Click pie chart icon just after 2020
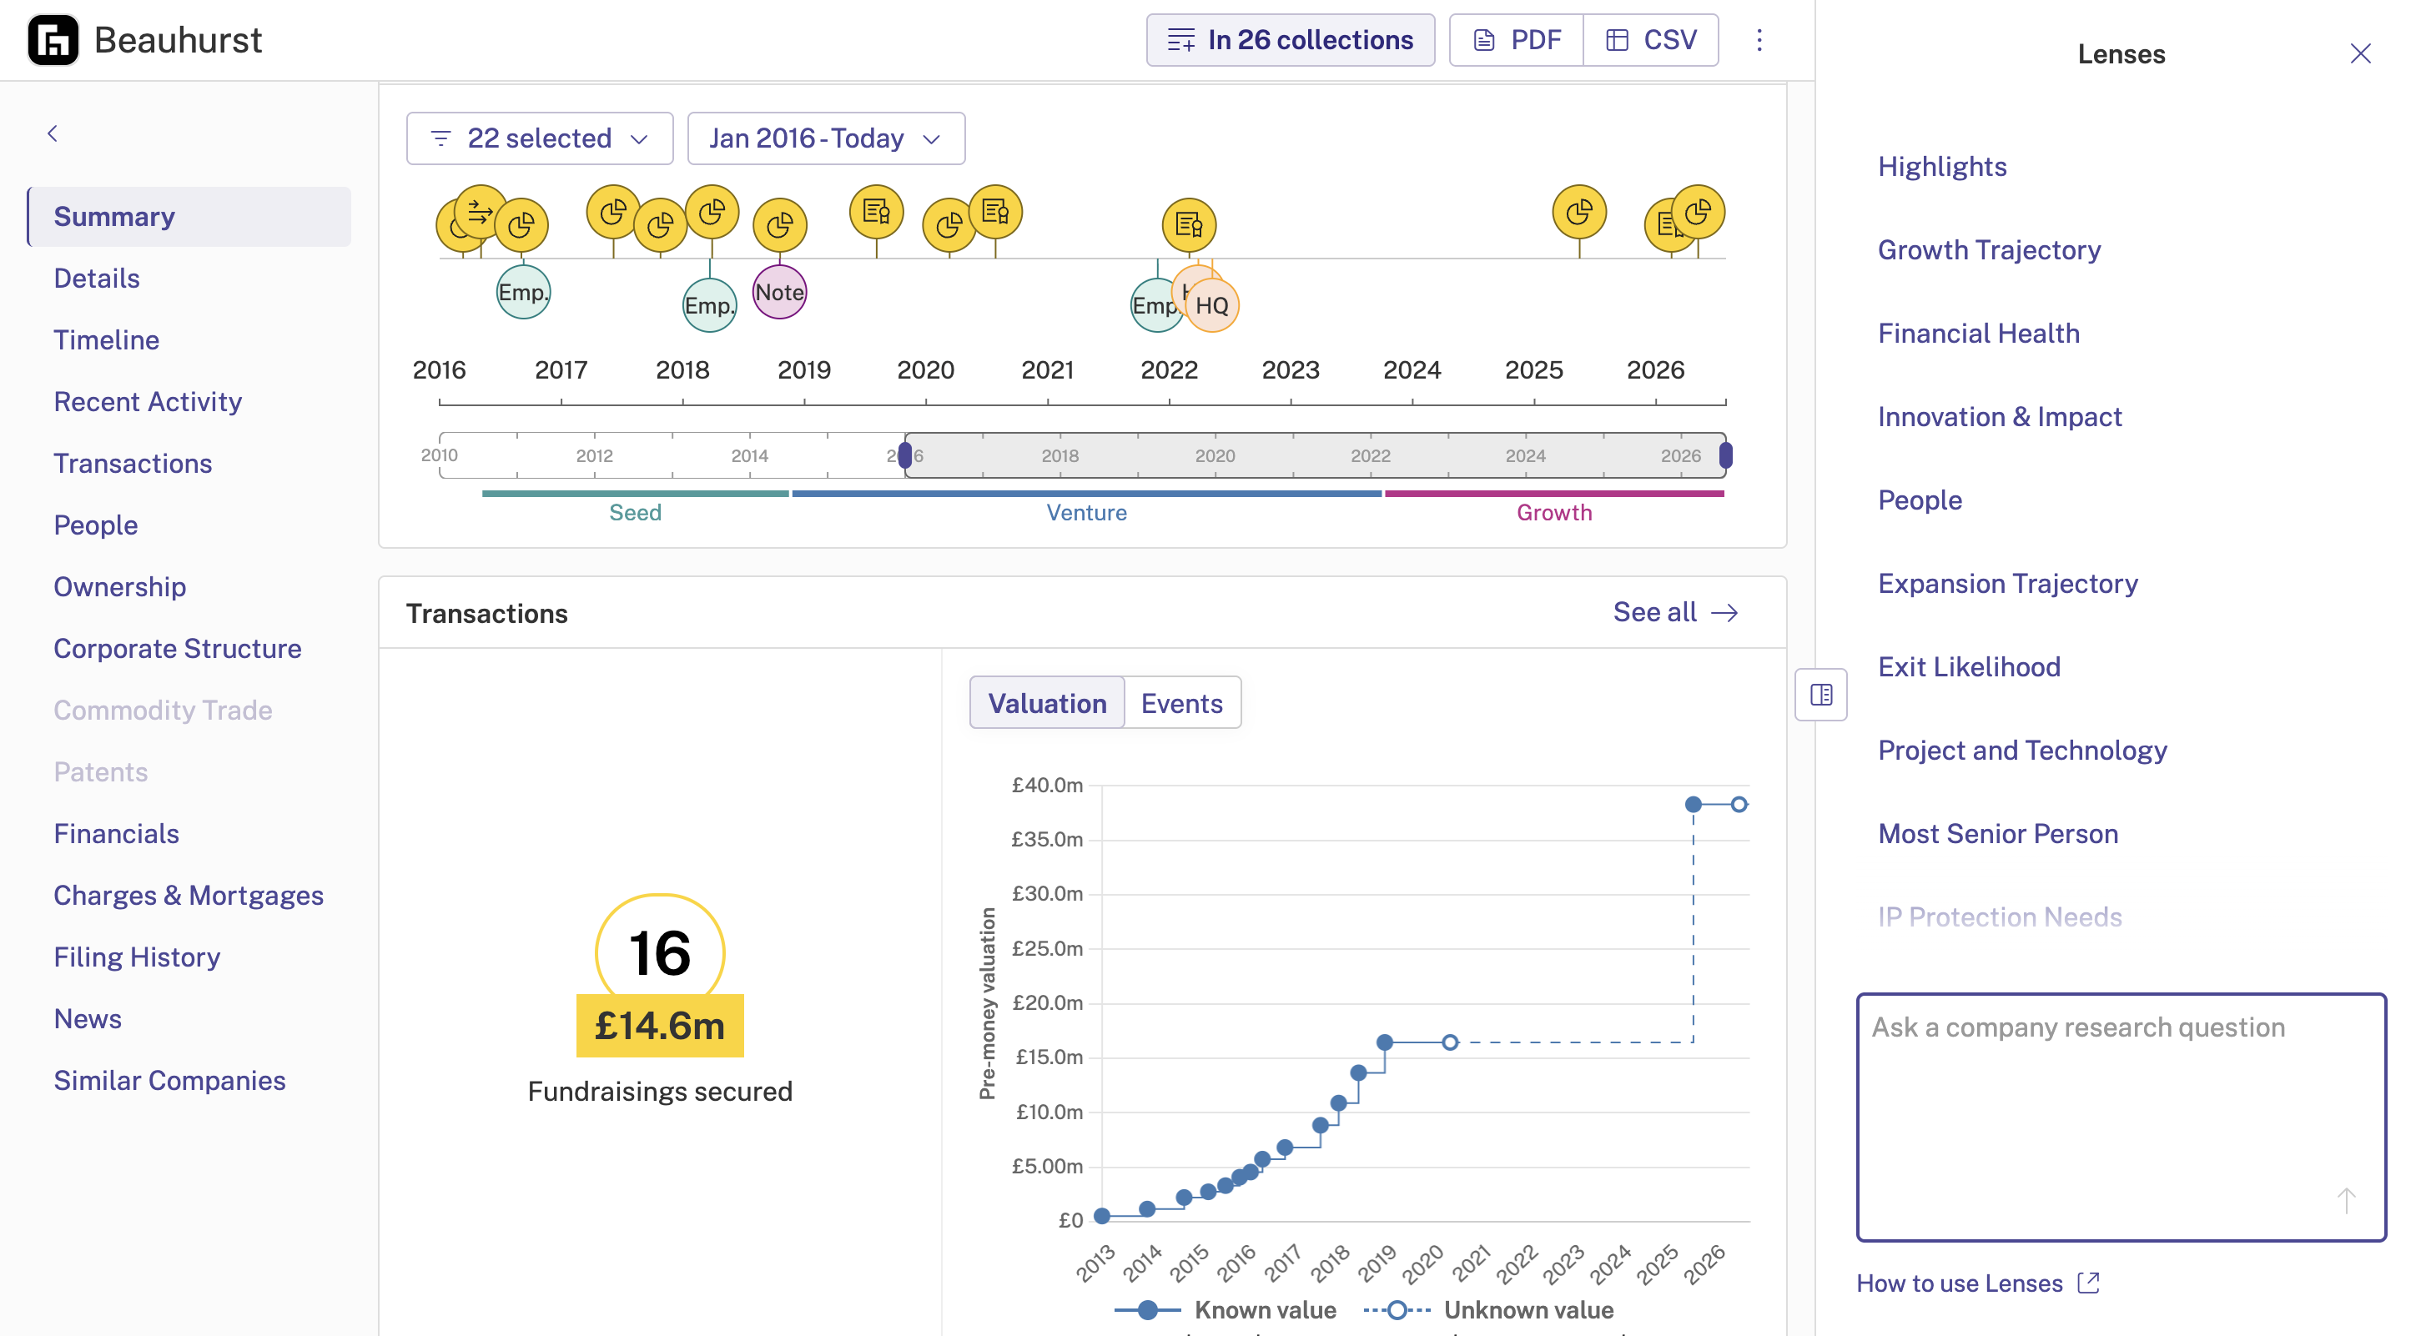This screenshot has width=2426, height=1336. 949,225
